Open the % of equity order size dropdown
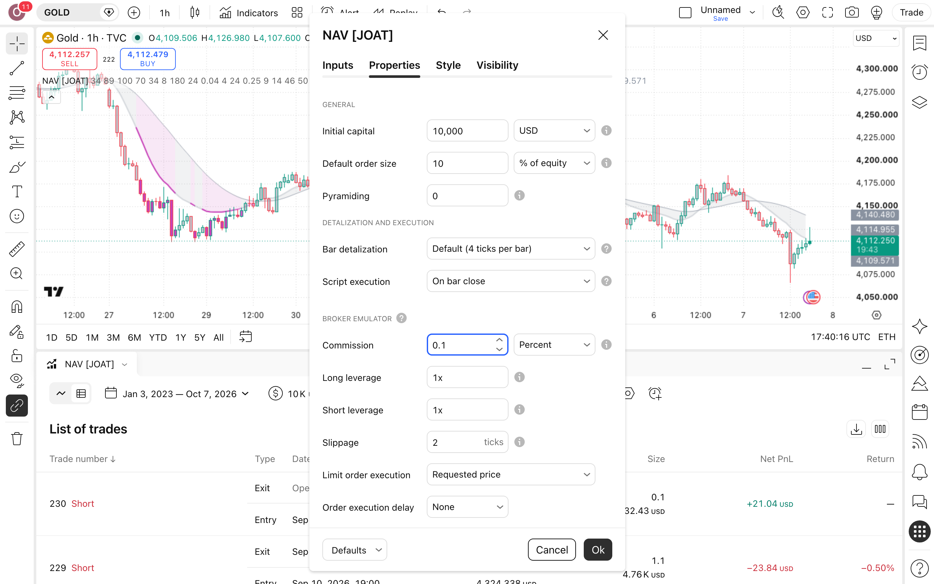Screen dimensions: 934x584 click(x=554, y=163)
